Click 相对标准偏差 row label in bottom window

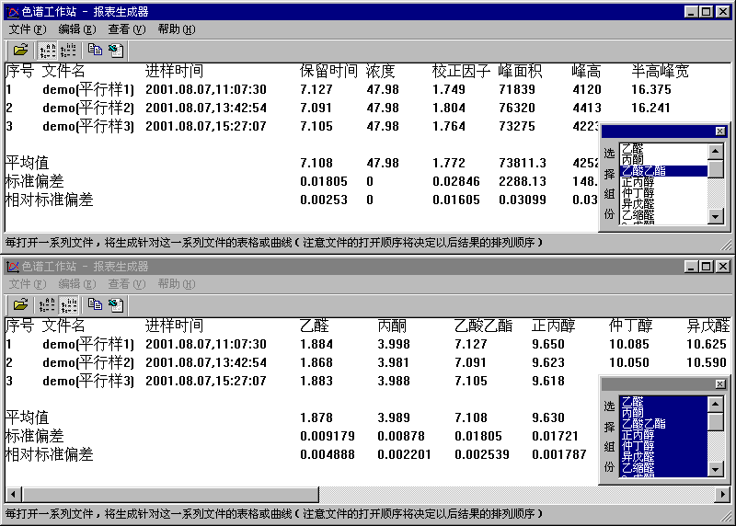(x=50, y=454)
